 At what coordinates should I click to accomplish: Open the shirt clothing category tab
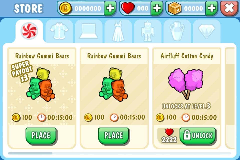coord(59,31)
